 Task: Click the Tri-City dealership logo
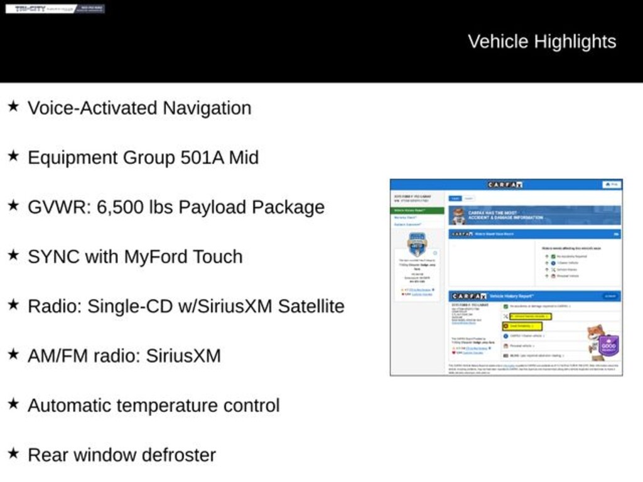[55, 9]
